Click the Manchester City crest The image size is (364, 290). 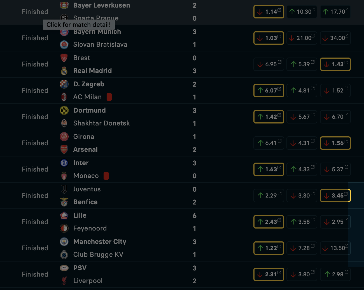click(x=64, y=242)
